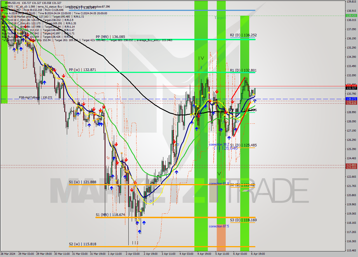The height and width of the screenshot is (257, 358).
Task: Click the 137.090 price axis value
Action: click(351, 29)
